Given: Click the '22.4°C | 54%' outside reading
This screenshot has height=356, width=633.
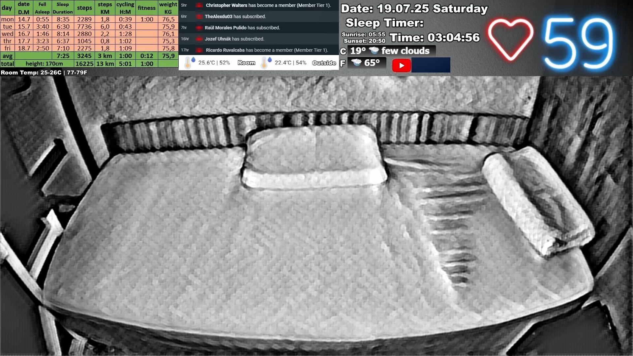Looking at the screenshot, I should click(x=290, y=63).
